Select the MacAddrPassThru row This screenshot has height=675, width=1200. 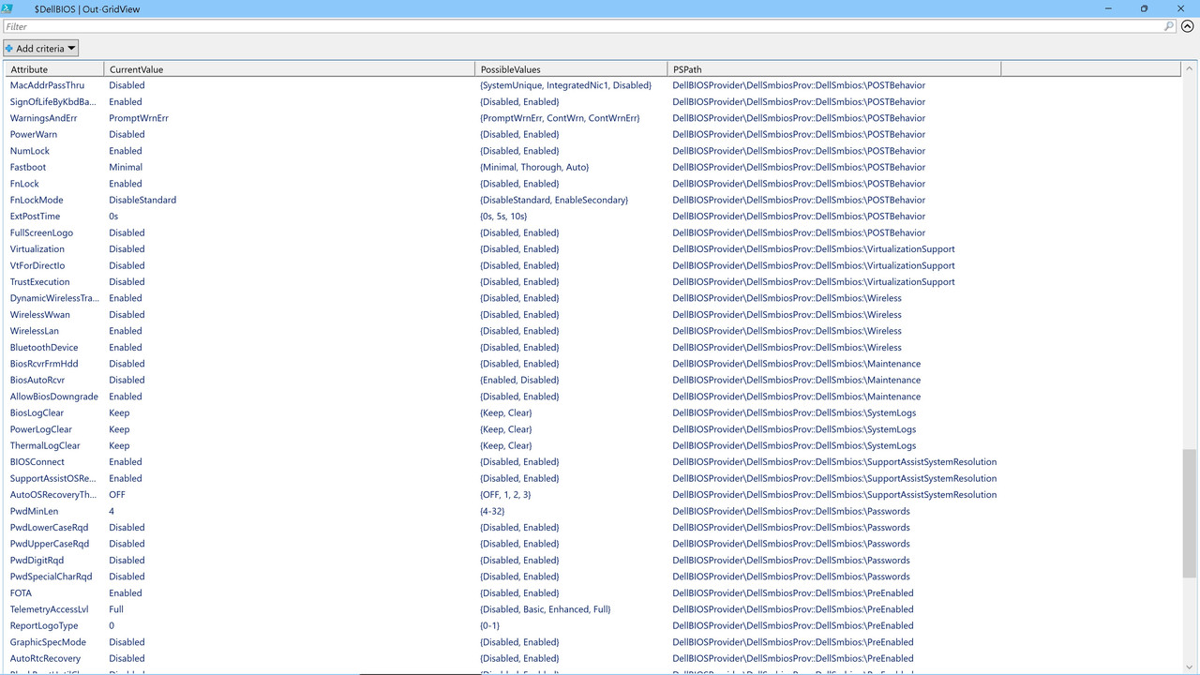coord(592,85)
